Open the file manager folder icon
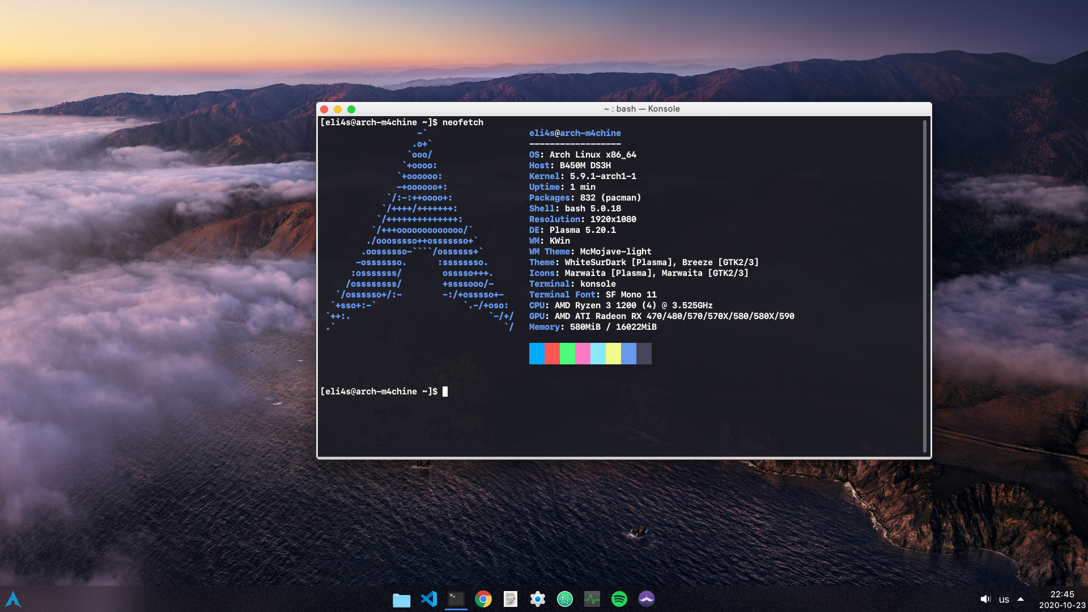 [401, 600]
